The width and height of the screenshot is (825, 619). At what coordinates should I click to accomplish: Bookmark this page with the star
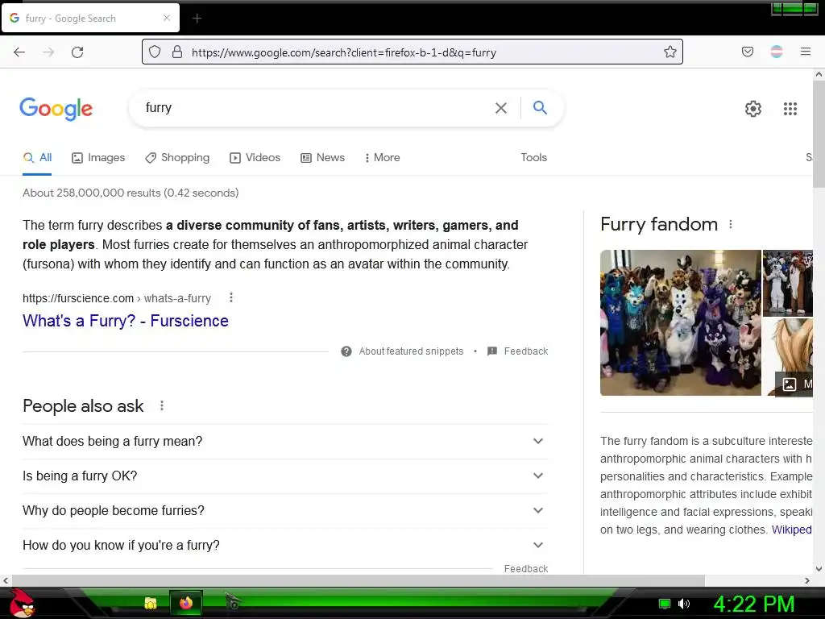tap(670, 52)
